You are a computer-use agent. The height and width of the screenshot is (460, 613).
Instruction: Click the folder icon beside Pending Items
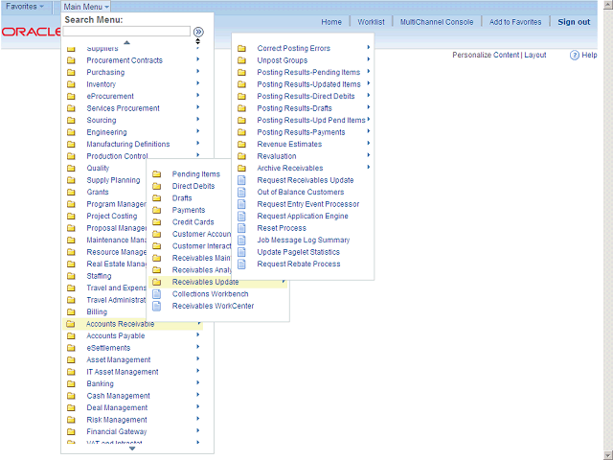[x=157, y=174]
